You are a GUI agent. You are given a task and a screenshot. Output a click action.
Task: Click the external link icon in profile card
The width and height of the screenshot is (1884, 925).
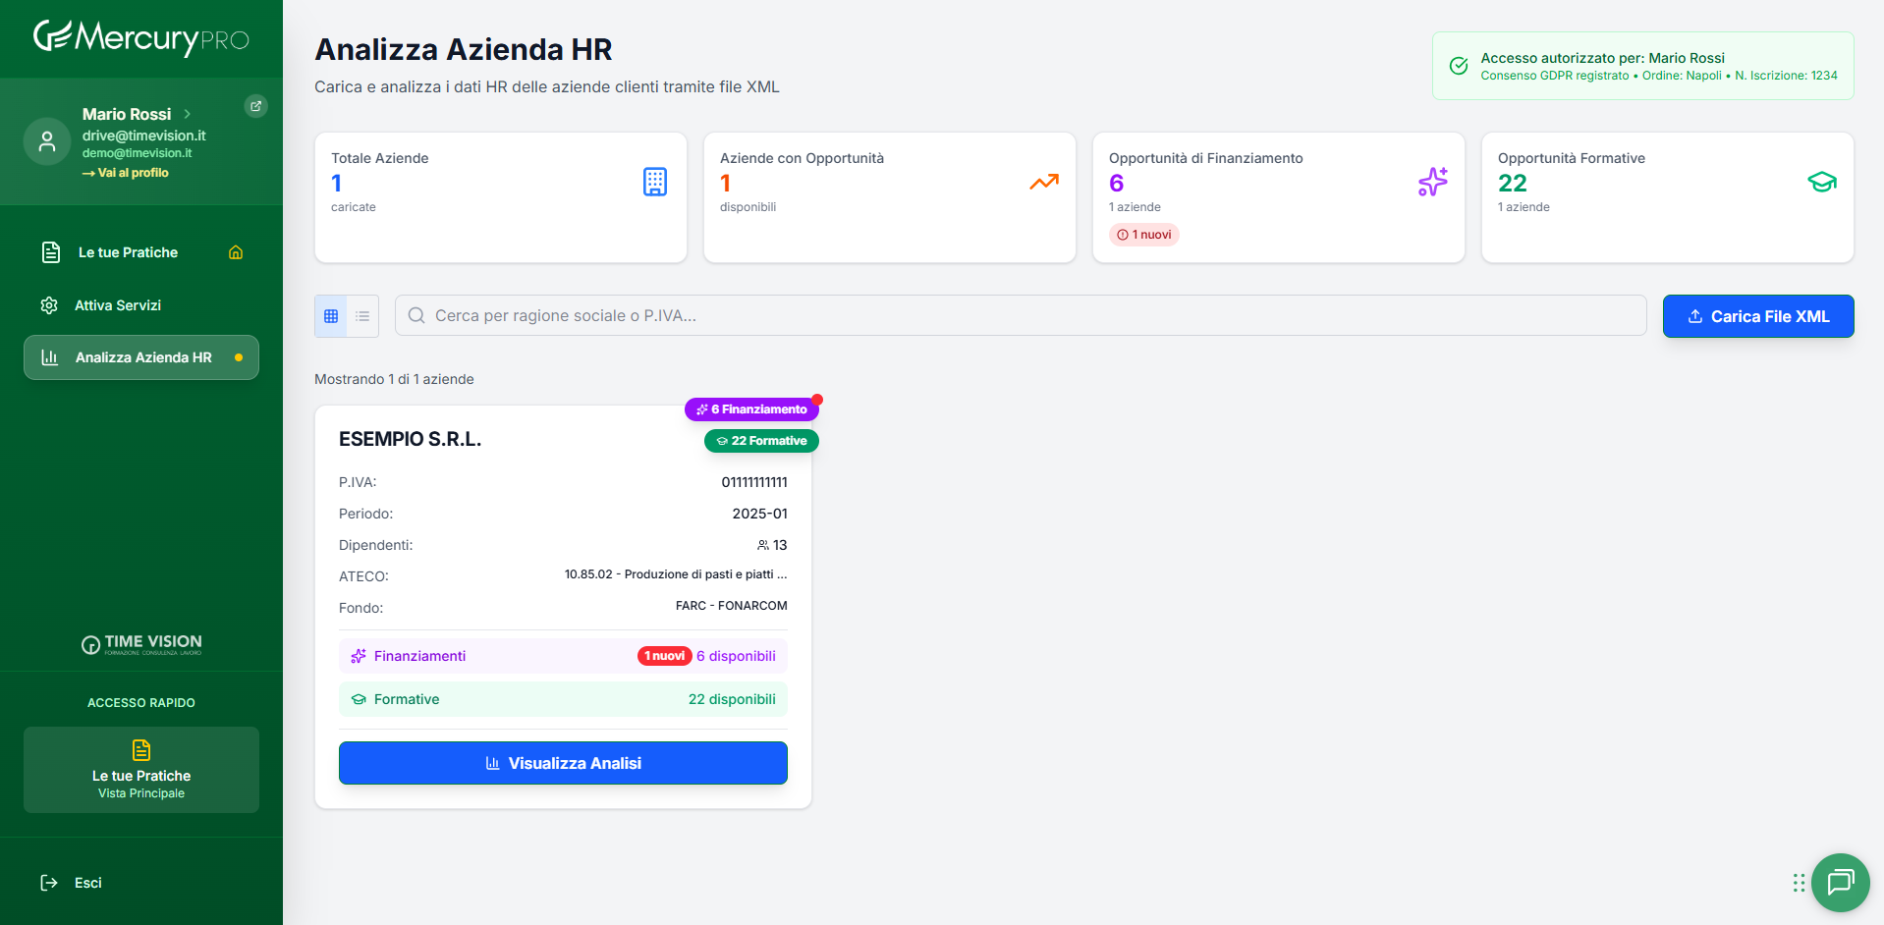pos(255,106)
